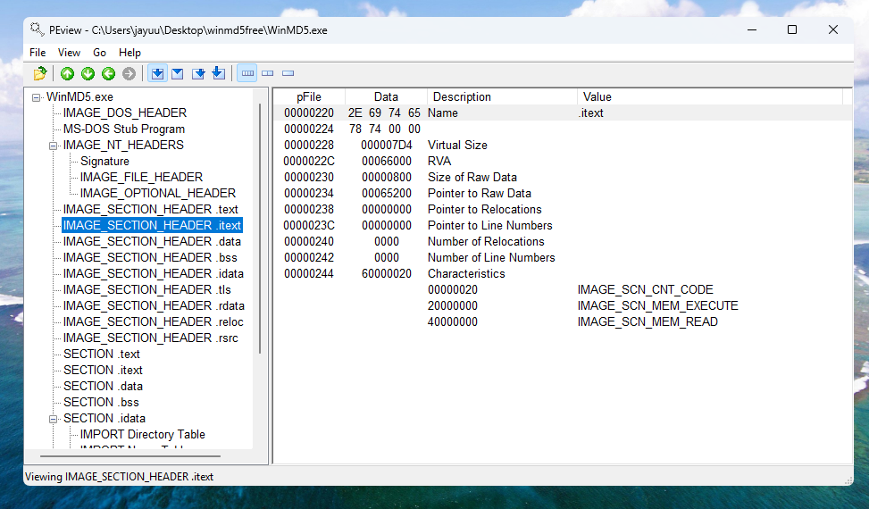Select IMAGE_SECTION_HEADER .bss
This screenshot has height=509, width=869.
(x=150, y=257)
